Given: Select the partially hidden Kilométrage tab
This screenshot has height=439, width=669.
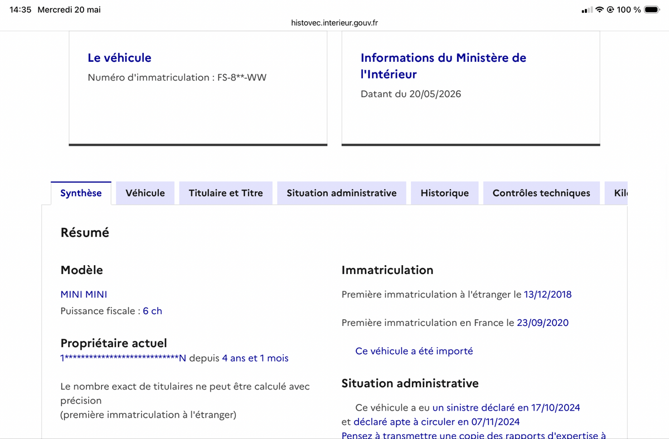Looking at the screenshot, I should pos(616,193).
